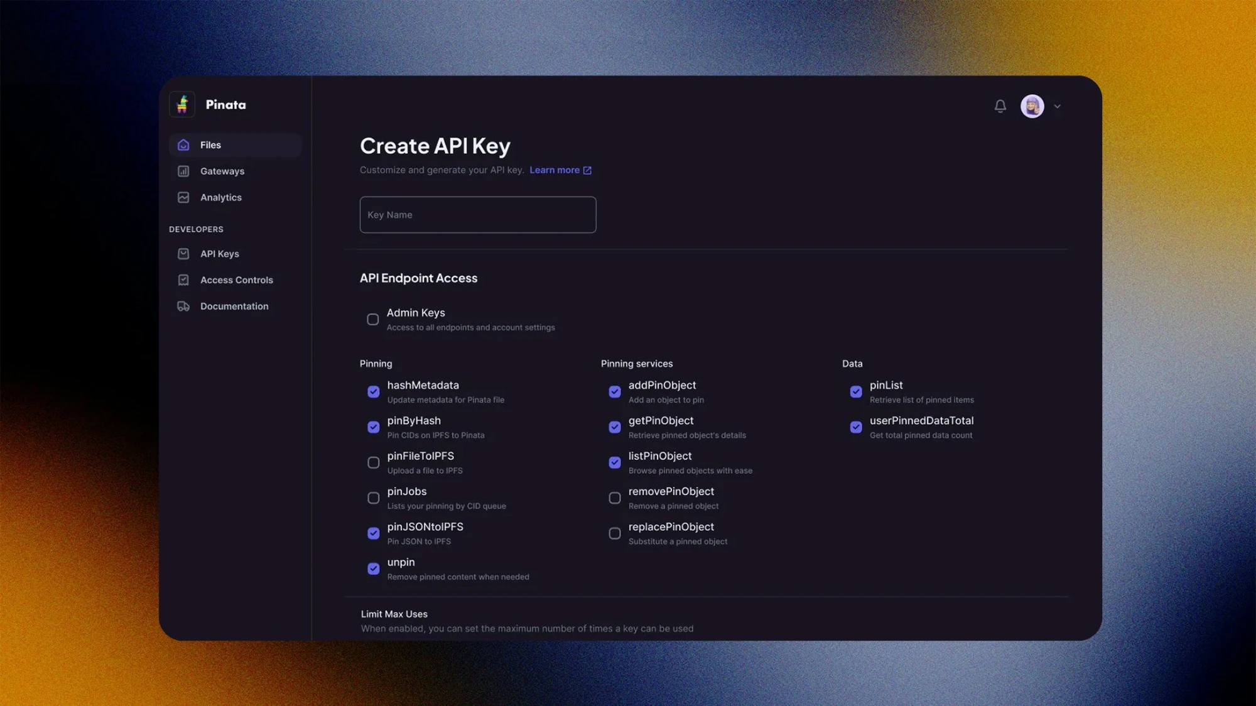This screenshot has height=706, width=1256.
Task: Click the 'Get total pinned data count' description
Action: tap(921, 435)
